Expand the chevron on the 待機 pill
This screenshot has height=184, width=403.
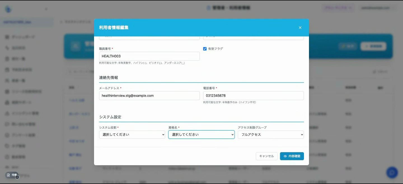point(17,177)
